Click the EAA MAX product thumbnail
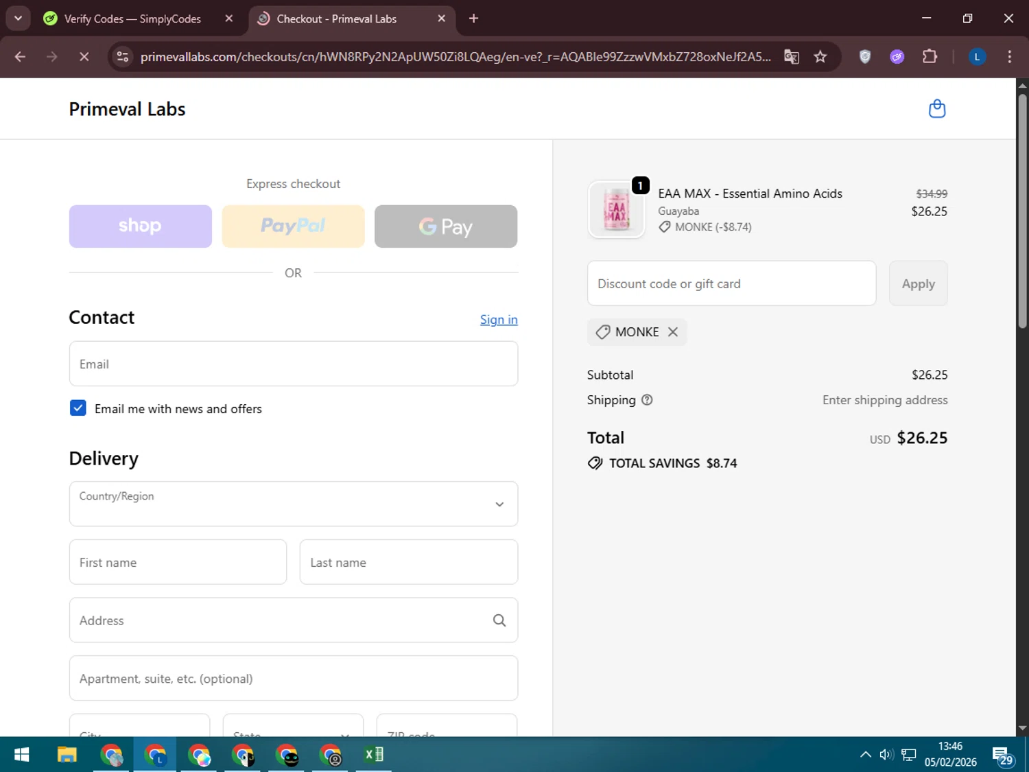 (616, 209)
